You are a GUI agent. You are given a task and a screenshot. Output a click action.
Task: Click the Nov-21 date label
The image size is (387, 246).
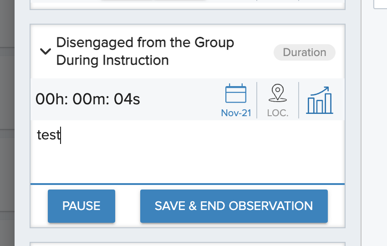[x=236, y=113]
